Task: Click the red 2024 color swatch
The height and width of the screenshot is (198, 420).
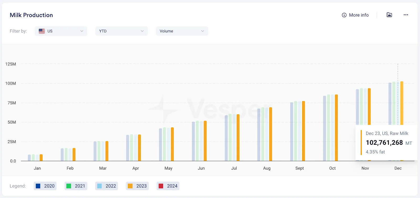Action: click(x=161, y=186)
